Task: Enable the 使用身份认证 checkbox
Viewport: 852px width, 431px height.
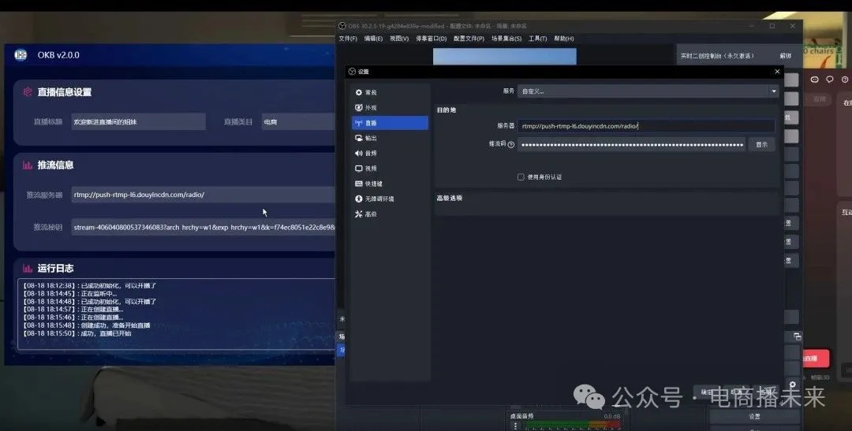Action: pyautogui.click(x=521, y=177)
